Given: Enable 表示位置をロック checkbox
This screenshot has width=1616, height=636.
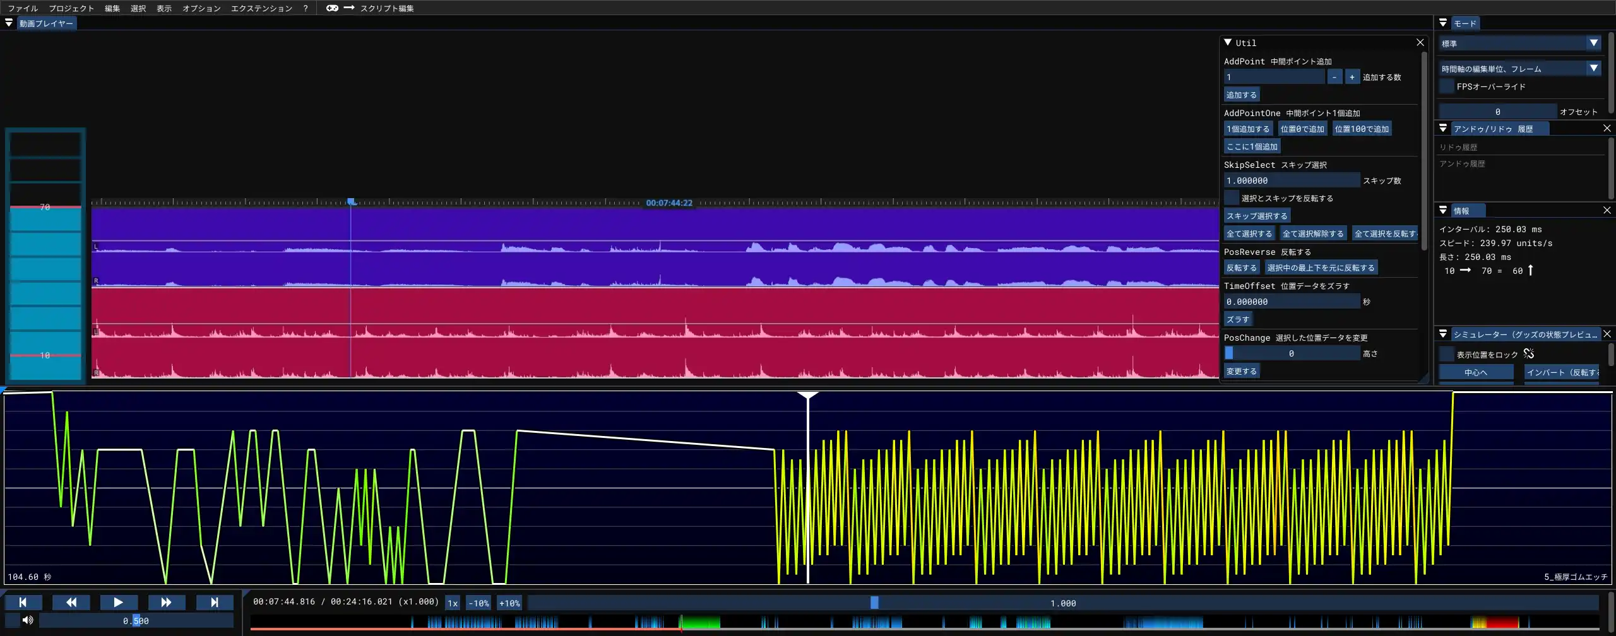Looking at the screenshot, I should point(1446,354).
